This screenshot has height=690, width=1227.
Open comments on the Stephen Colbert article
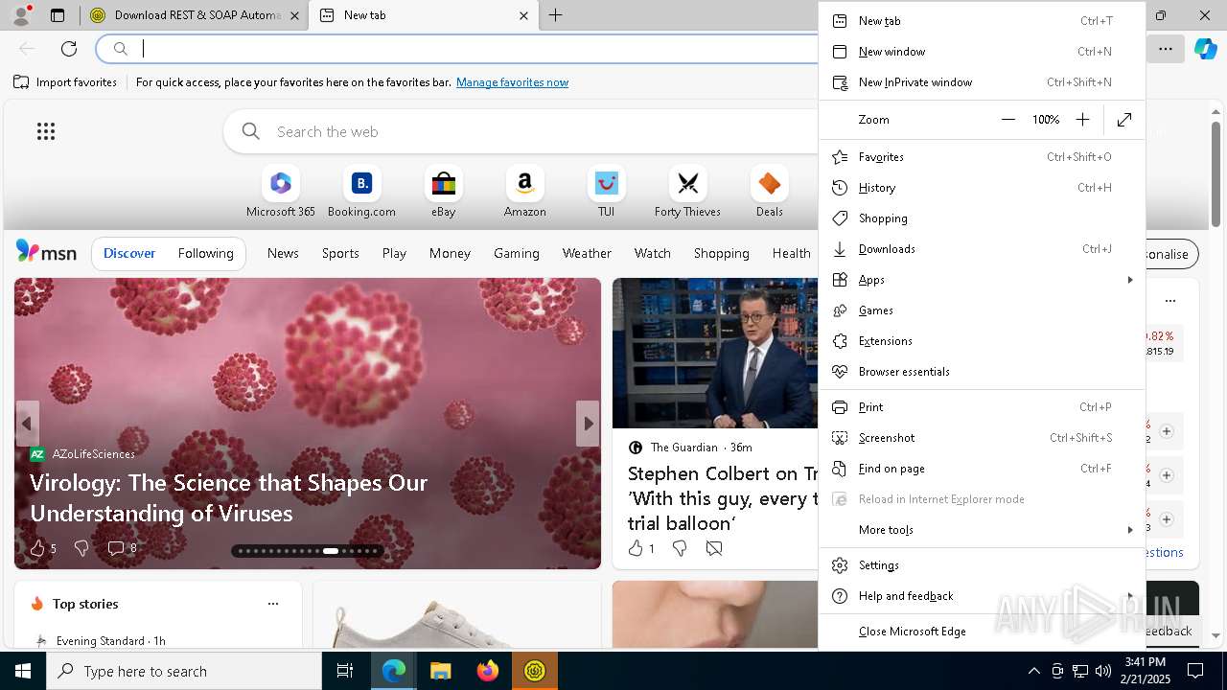click(714, 548)
